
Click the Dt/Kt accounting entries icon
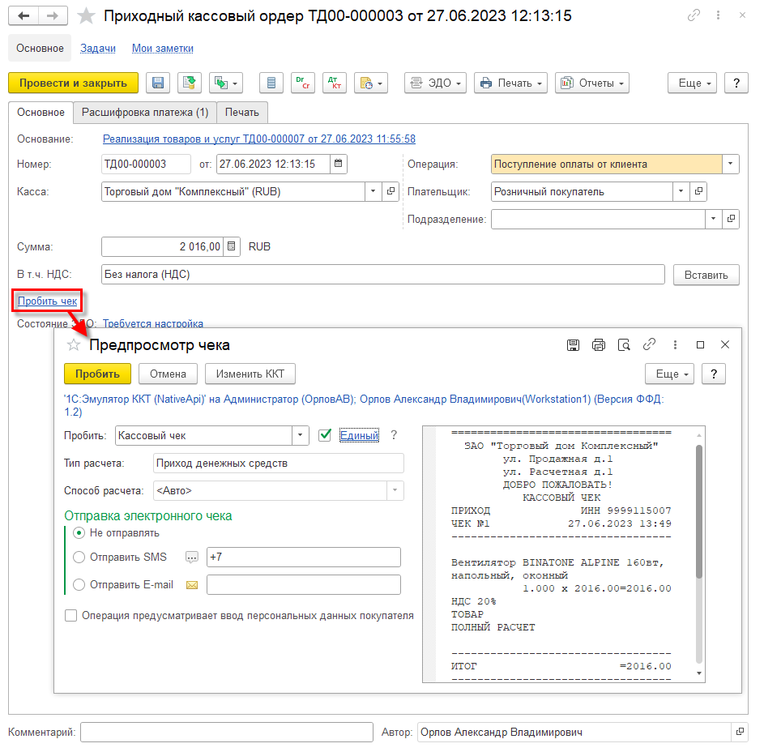coord(335,83)
